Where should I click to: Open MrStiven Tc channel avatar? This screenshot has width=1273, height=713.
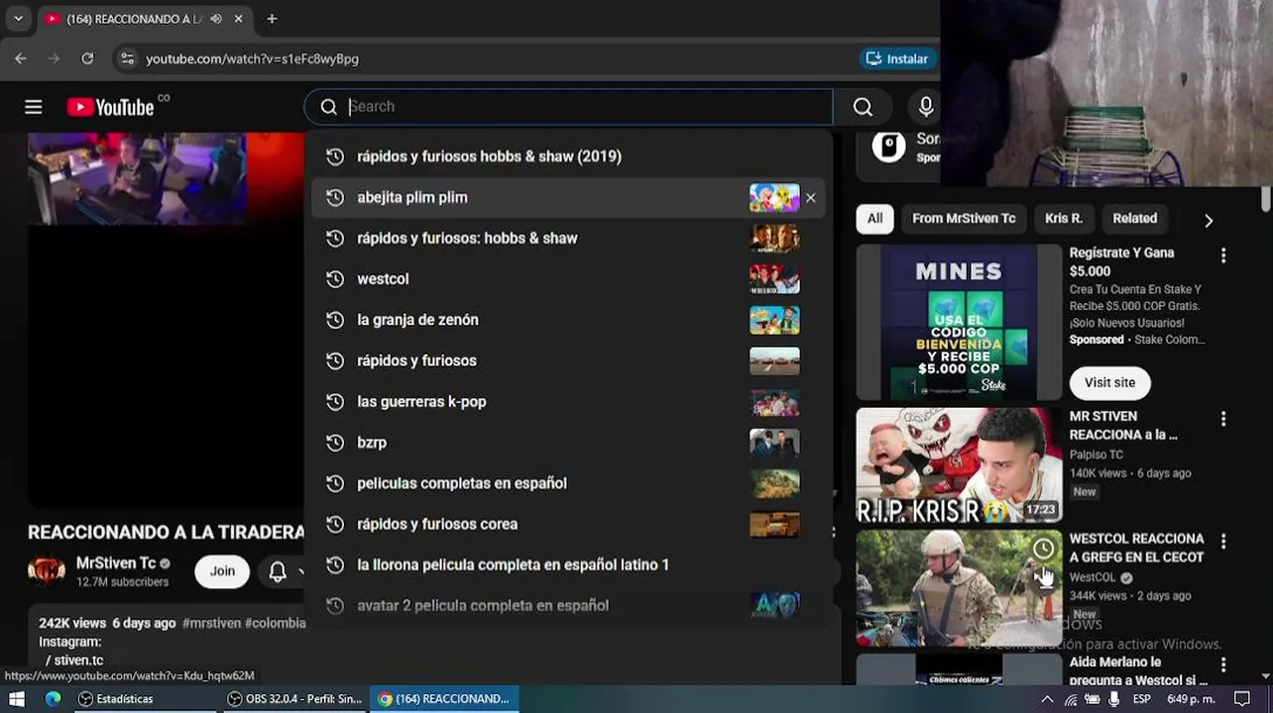click(47, 570)
